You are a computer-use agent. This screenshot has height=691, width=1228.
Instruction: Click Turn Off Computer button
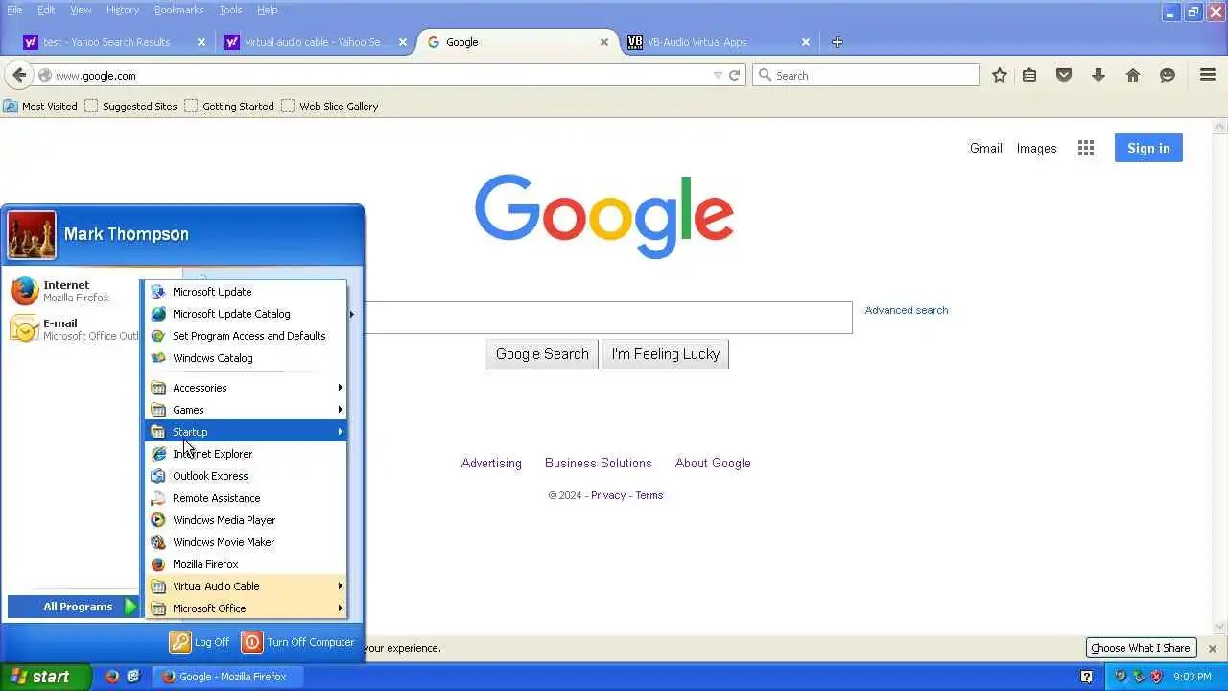pyautogui.click(x=298, y=642)
